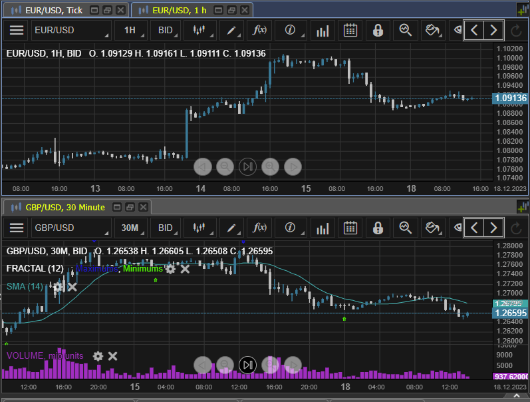
Task: Select drawing pencil tool in GBP/USD toolbar
Action: pyautogui.click(x=231, y=228)
